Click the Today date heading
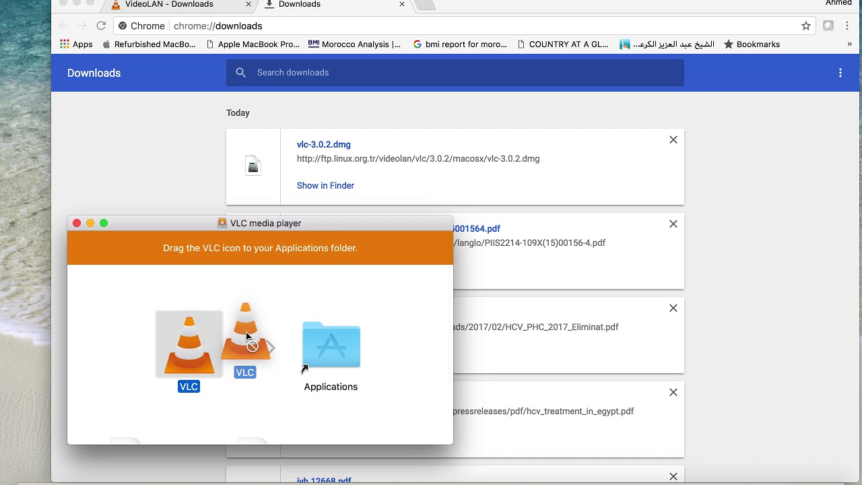This screenshot has height=485, width=862. pyautogui.click(x=238, y=112)
